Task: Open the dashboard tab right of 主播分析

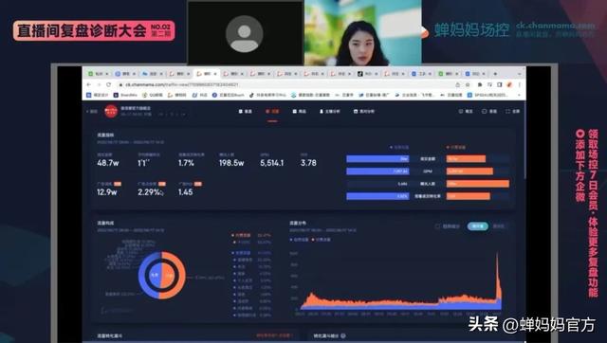Action: click(x=364, y=112)
